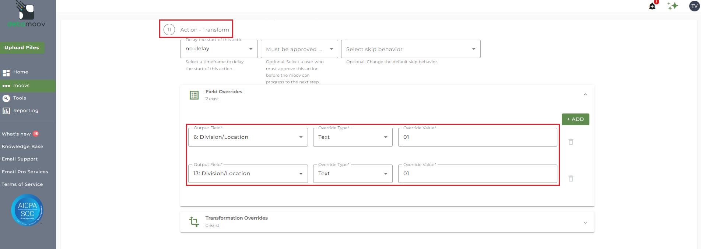The width and height of the screenshot is (701, 249).
Task: Open the Knowledge Base link
Action: coord(22,147)
